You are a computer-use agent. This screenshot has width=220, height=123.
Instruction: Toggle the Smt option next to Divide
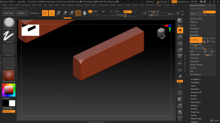click(x=209, y=12)
